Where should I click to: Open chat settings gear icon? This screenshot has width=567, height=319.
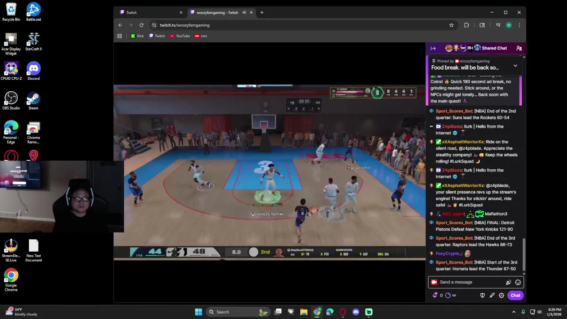pos(501,296)
